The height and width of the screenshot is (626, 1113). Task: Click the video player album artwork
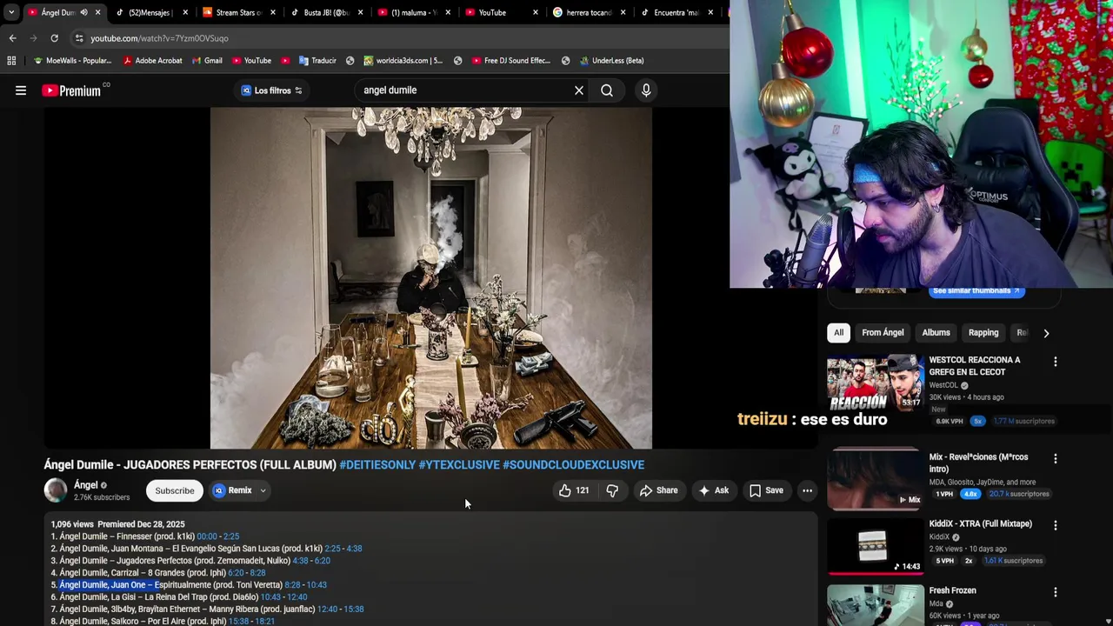[x=430, y=278]
